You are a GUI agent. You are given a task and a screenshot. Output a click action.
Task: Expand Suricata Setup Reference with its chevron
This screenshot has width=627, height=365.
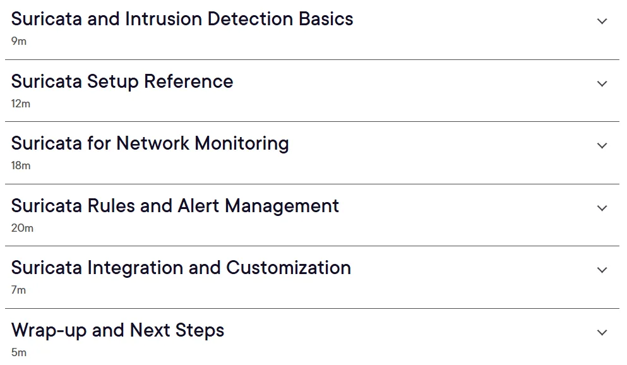pyautogui.click(x=602, y=83)
